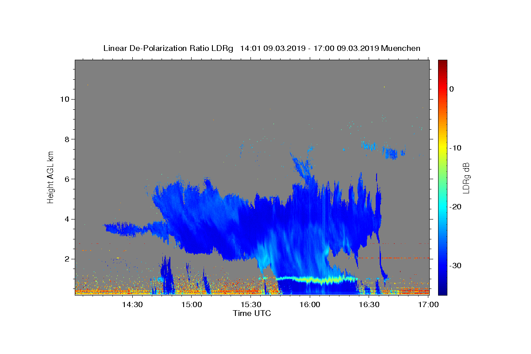Click the 'Height AGL km' y-axis label
Image resolution: width=531 pixels, height=354 pixels.
click(x=51, y=177)
